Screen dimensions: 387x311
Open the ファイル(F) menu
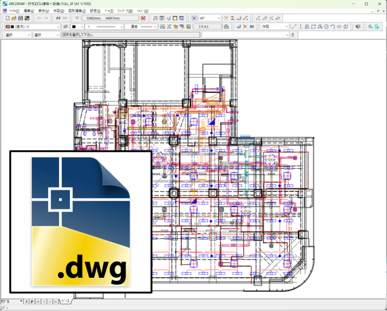(14, 11)
